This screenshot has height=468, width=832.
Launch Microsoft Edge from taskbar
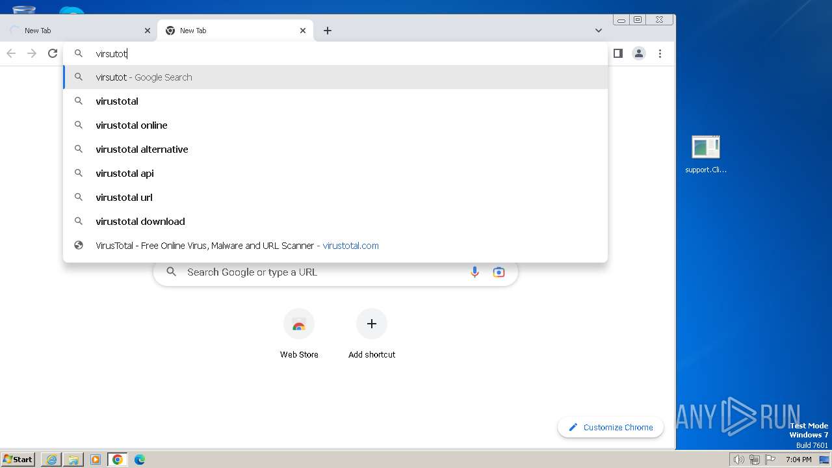pos(140,460)
